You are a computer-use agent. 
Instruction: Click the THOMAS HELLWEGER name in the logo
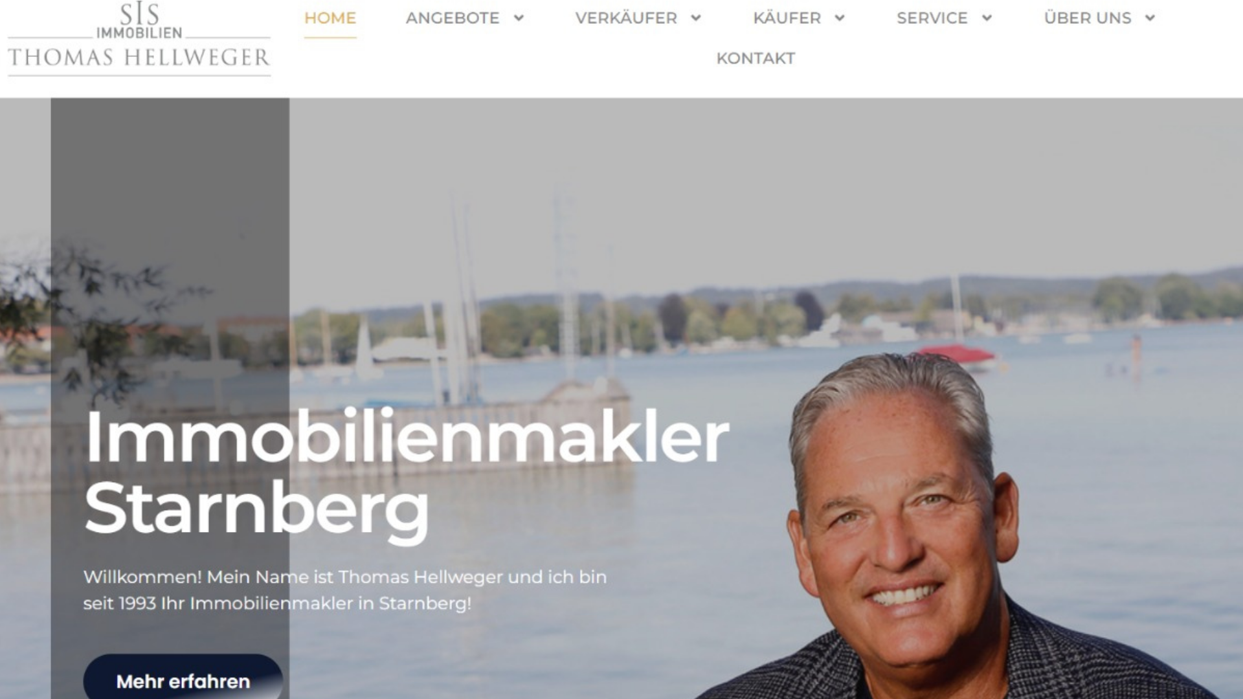(x=139, y=58)
